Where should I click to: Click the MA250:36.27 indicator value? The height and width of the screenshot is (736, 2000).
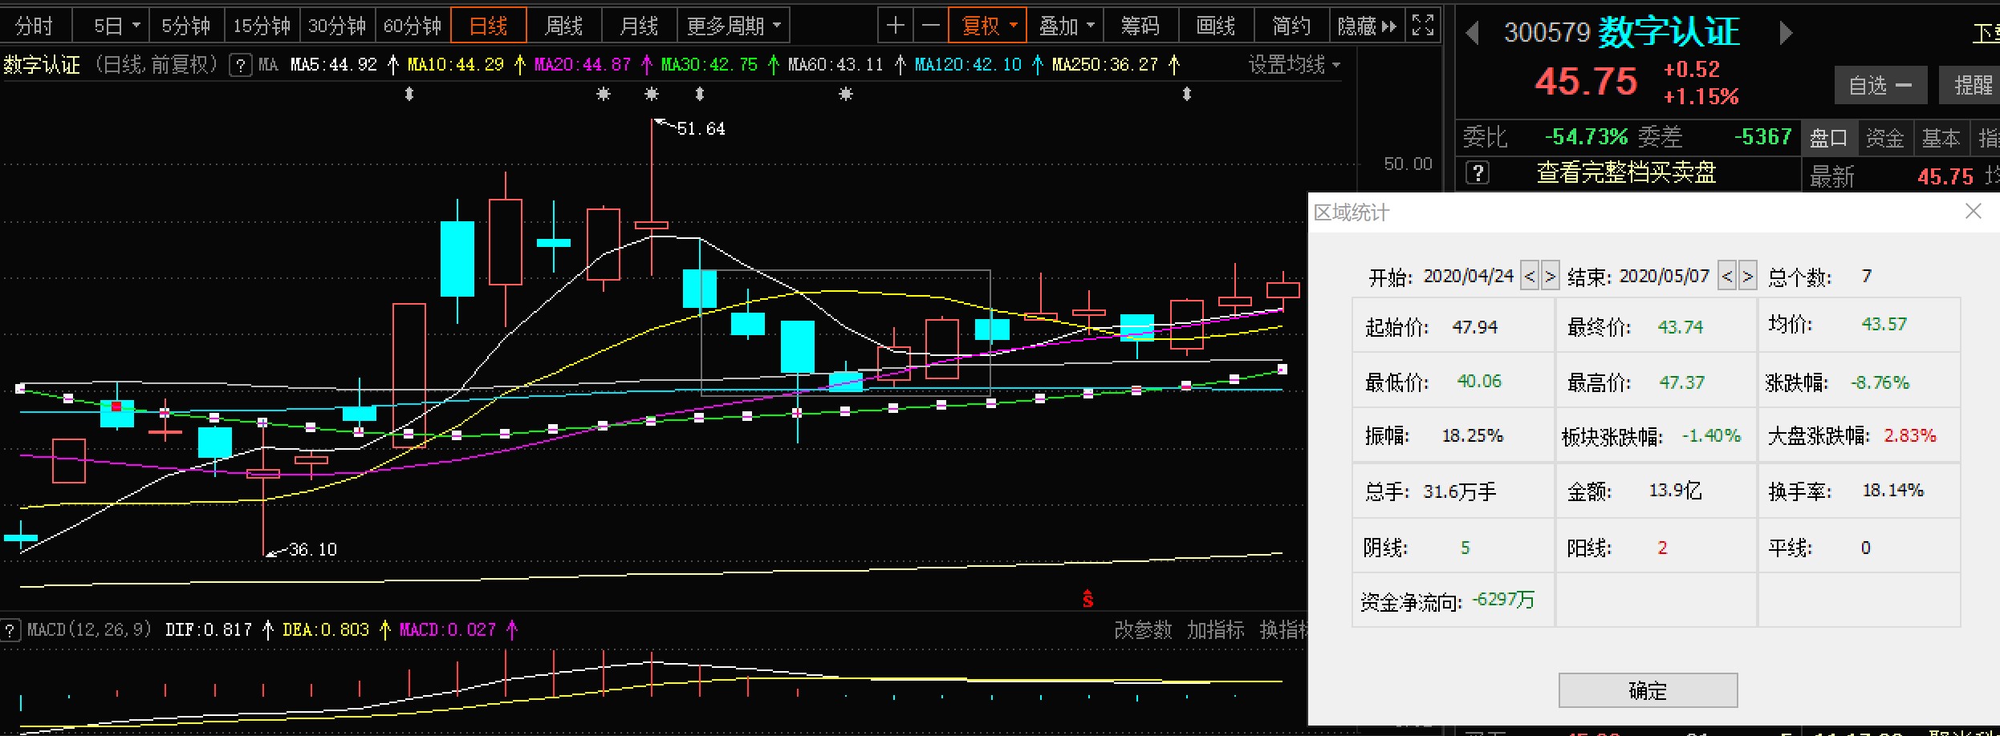pyautogui.click(x=1105, y=64)
